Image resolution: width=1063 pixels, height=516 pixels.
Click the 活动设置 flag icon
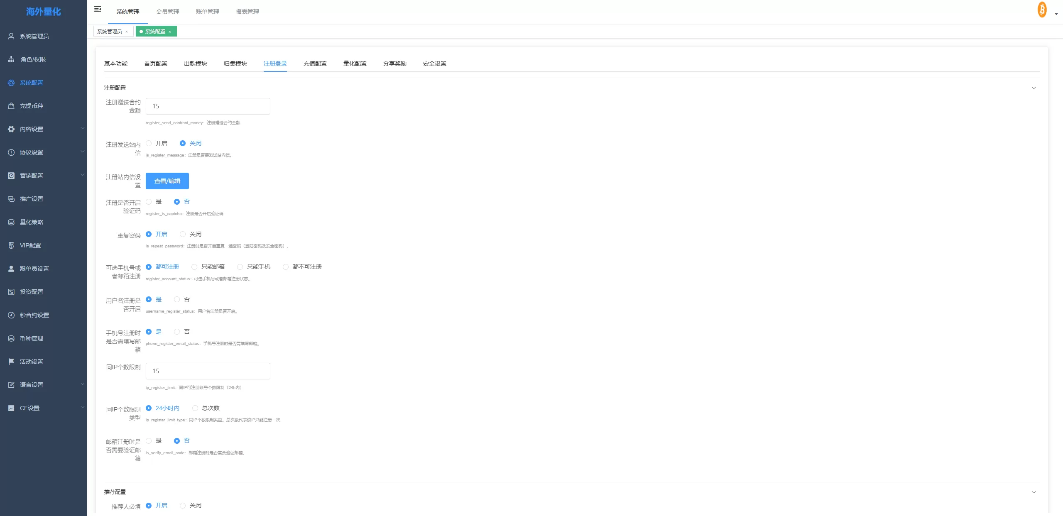point(11,362)
